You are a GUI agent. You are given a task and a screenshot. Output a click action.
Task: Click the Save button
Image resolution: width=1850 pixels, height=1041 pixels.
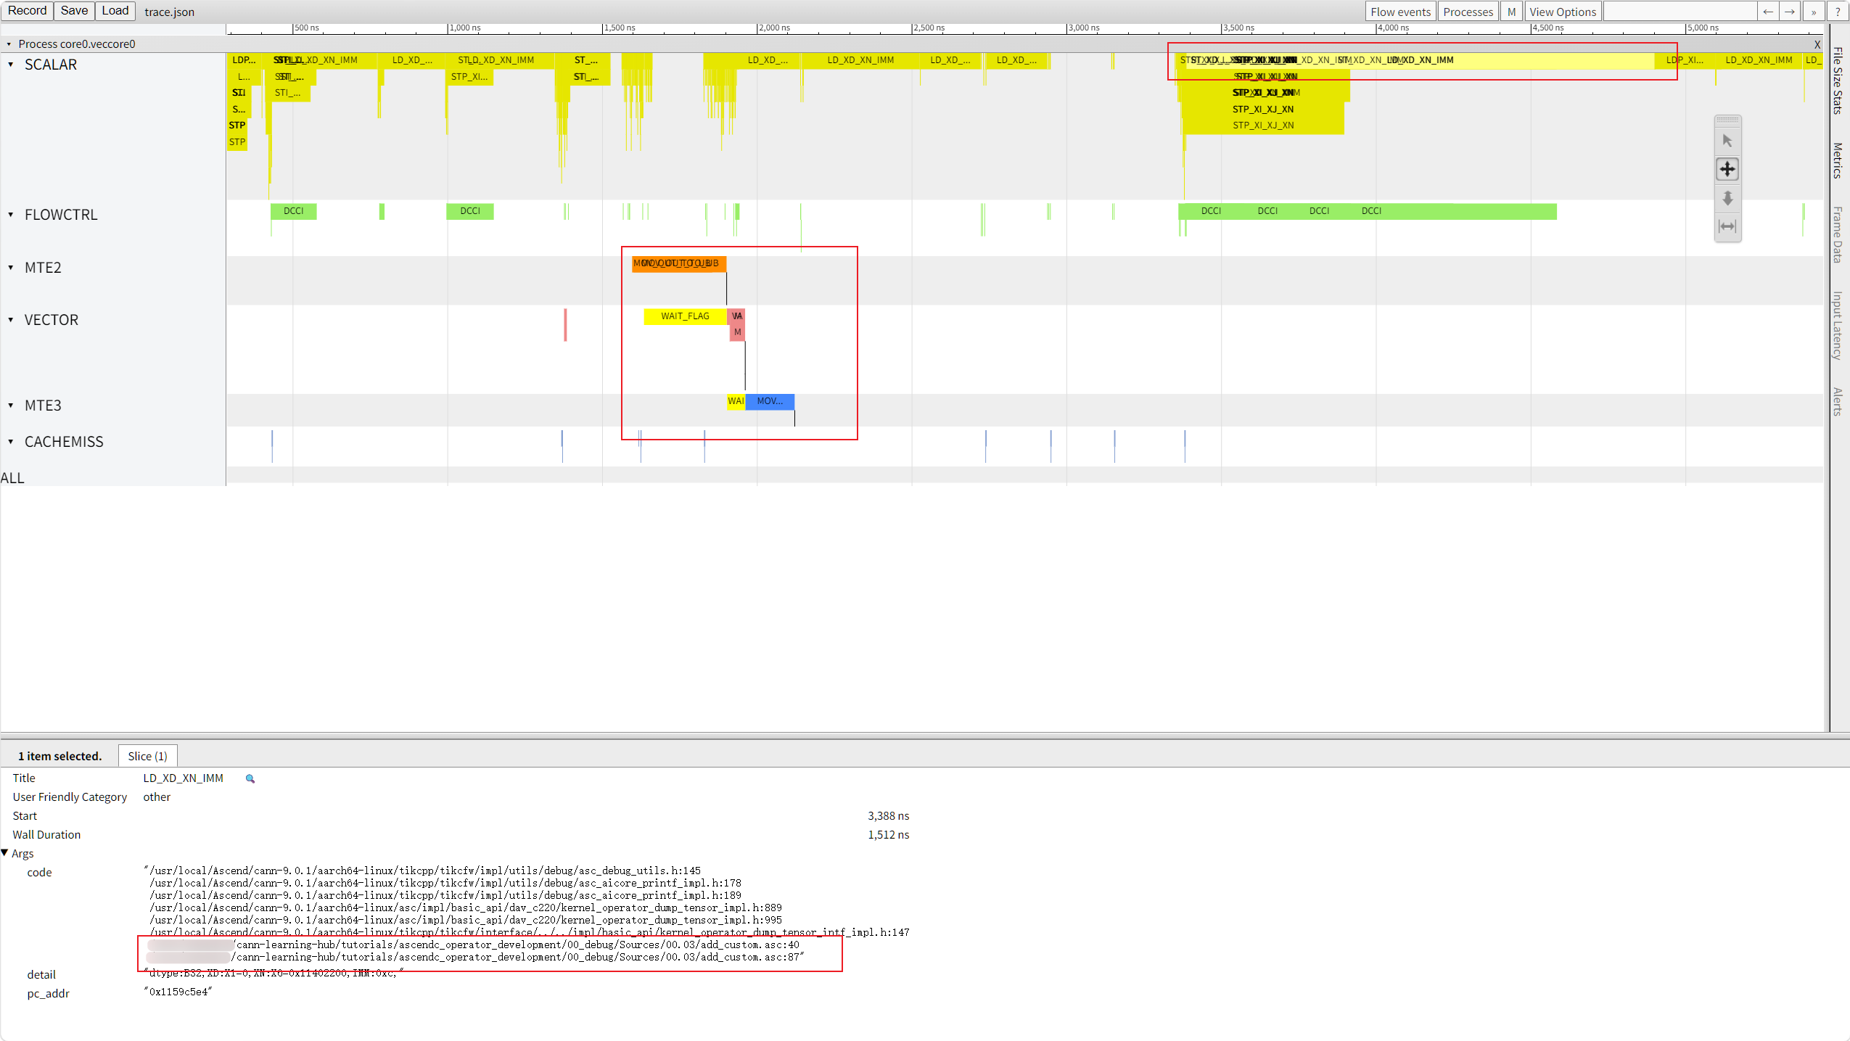74,11
